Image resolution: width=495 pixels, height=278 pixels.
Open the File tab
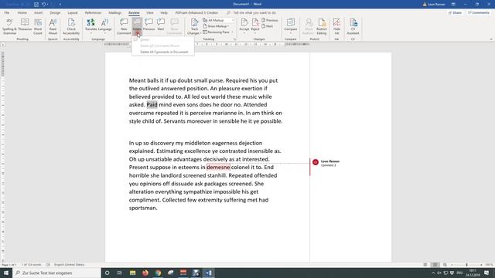pyautogui.click(x=7, y=12)
